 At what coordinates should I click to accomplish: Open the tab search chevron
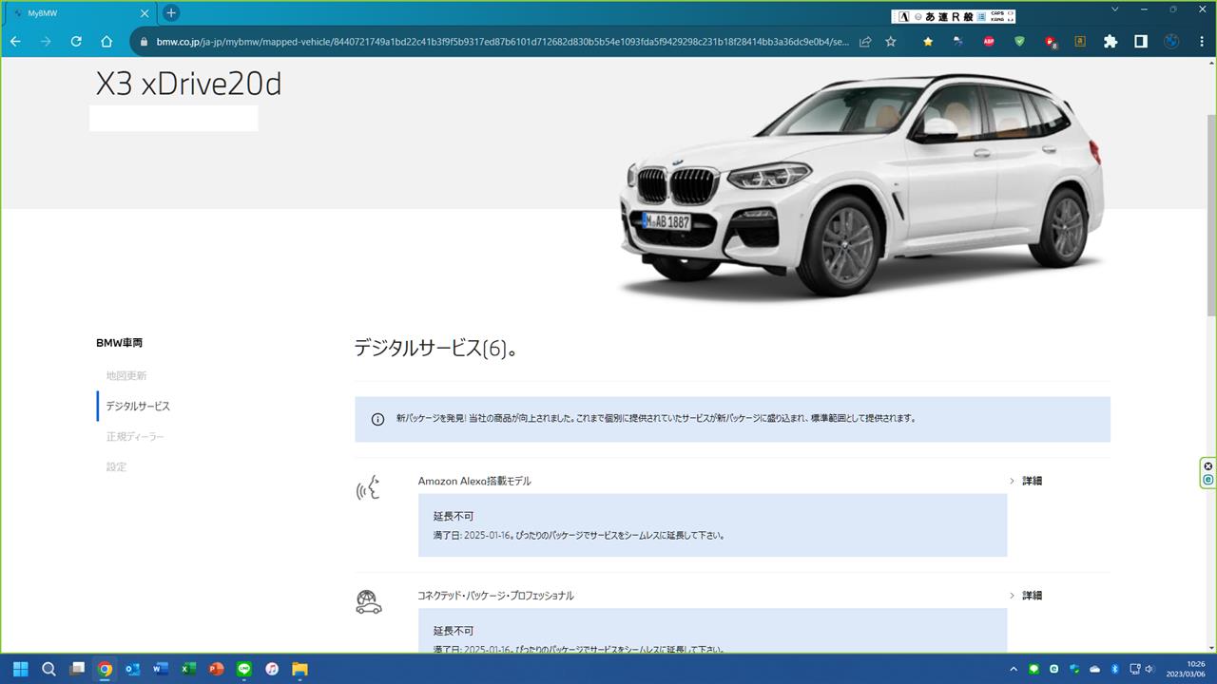point(1116,9)
